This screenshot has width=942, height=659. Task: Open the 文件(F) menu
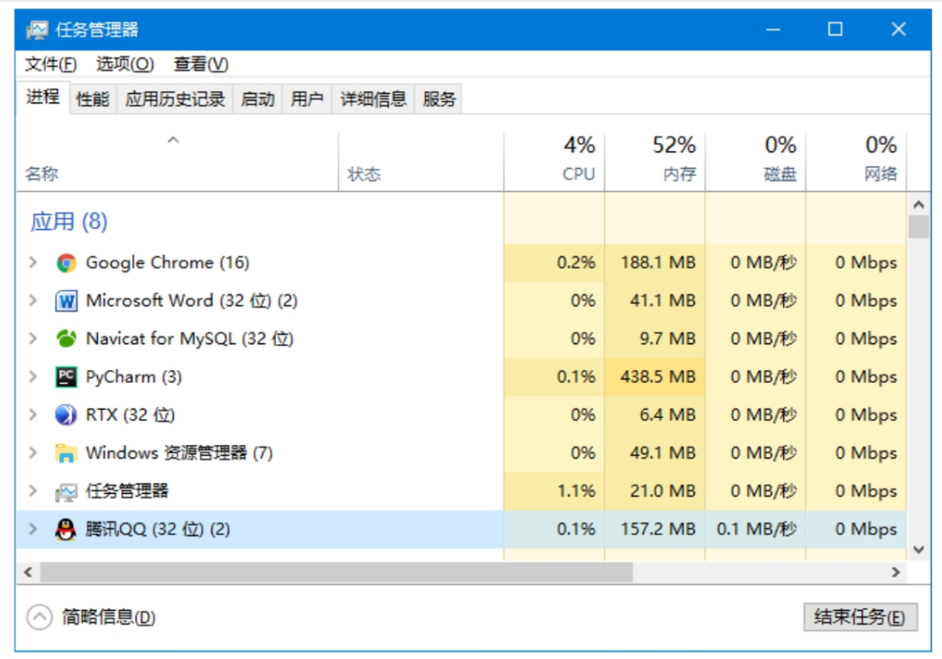(51, 65)
